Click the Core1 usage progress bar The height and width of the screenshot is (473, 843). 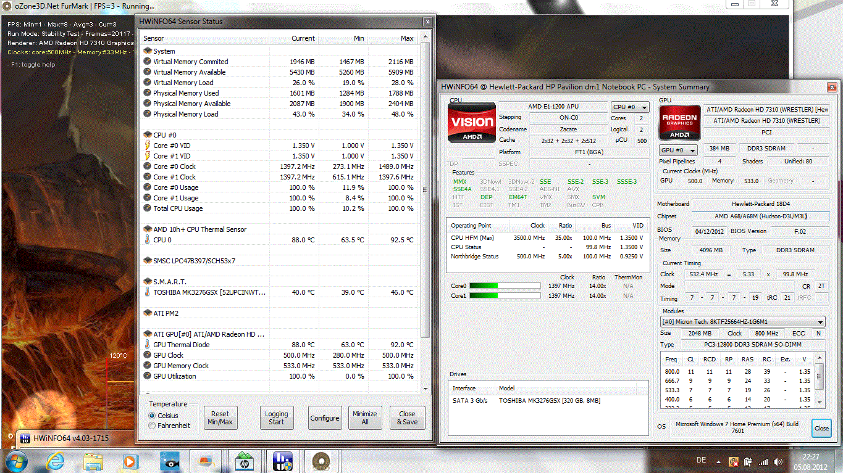(x=505, y=296)
